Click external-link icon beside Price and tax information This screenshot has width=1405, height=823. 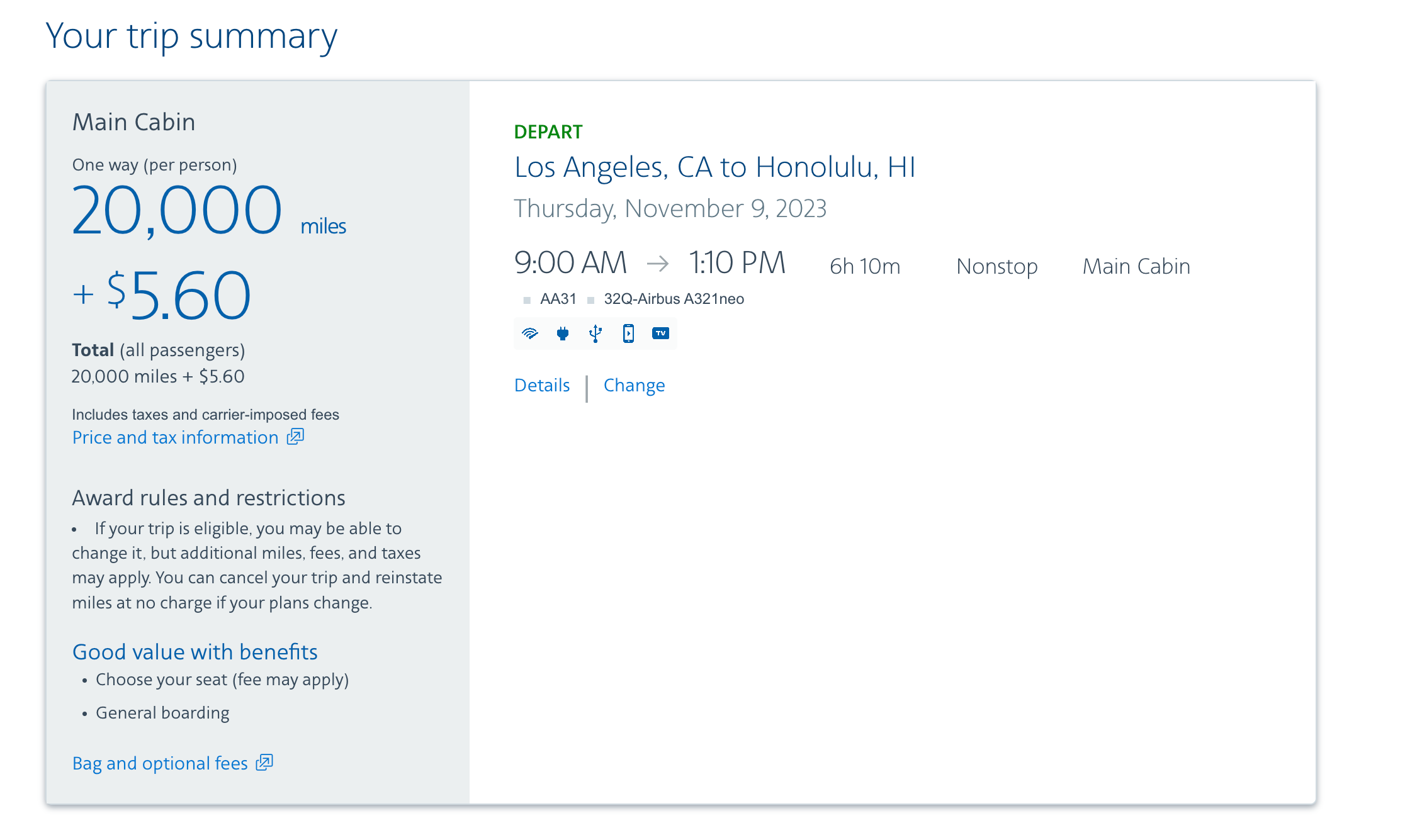[x=295, y=437]
